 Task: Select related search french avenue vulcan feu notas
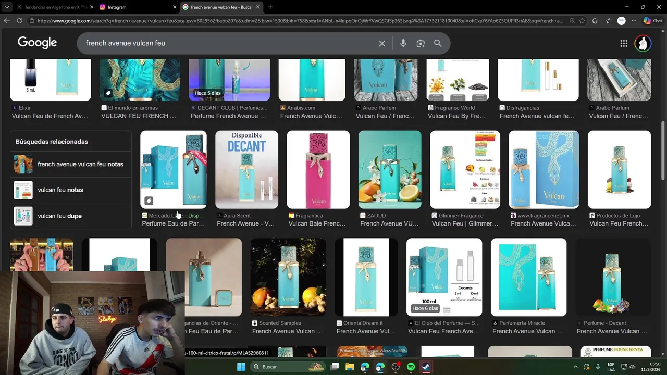71,164
